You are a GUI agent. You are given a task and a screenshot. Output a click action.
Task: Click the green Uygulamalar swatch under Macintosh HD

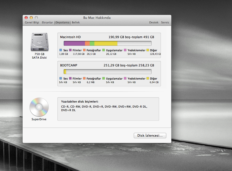click(104, 50)
